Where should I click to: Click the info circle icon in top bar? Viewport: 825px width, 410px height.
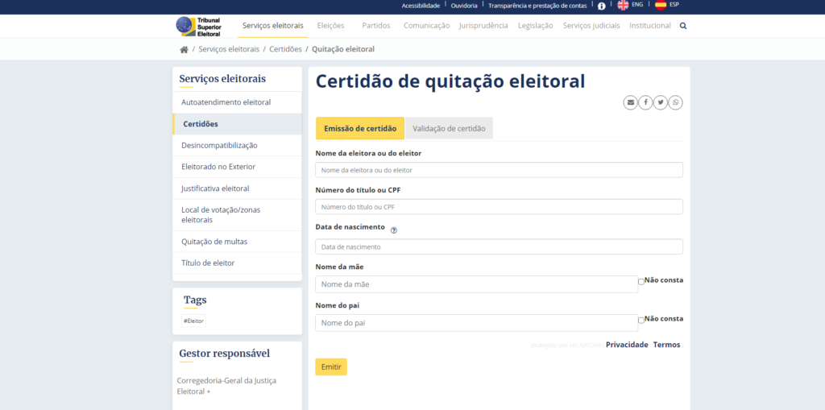click(601, 6)
